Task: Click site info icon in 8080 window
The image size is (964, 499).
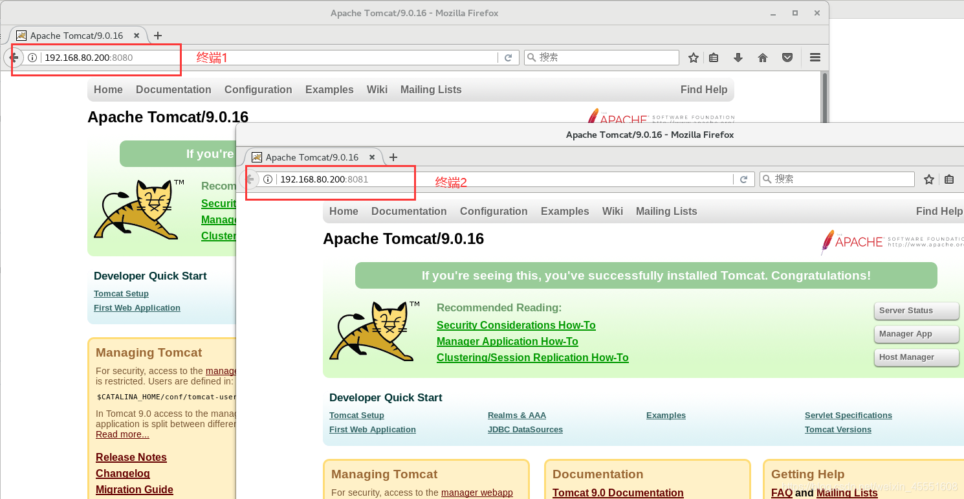Action: 32,58
